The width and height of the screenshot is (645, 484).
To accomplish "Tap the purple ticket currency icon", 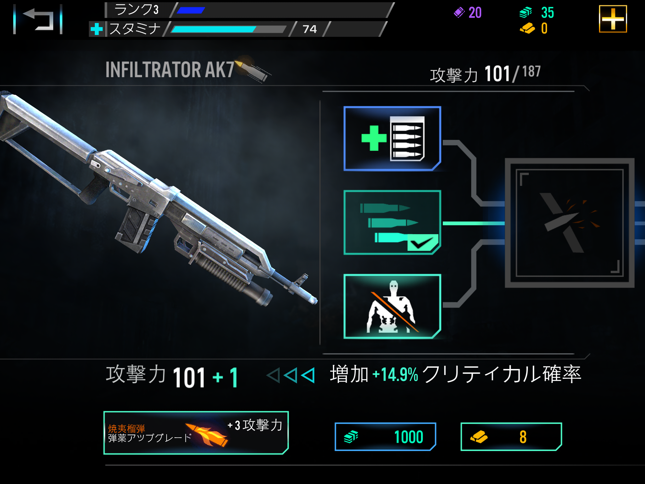I will click(459, 13).
